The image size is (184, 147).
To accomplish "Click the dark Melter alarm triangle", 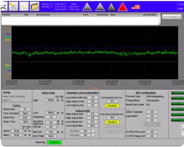I will tap(111, 7).
